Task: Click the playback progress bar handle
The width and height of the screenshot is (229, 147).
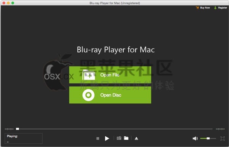Action: tap(18, 129)
